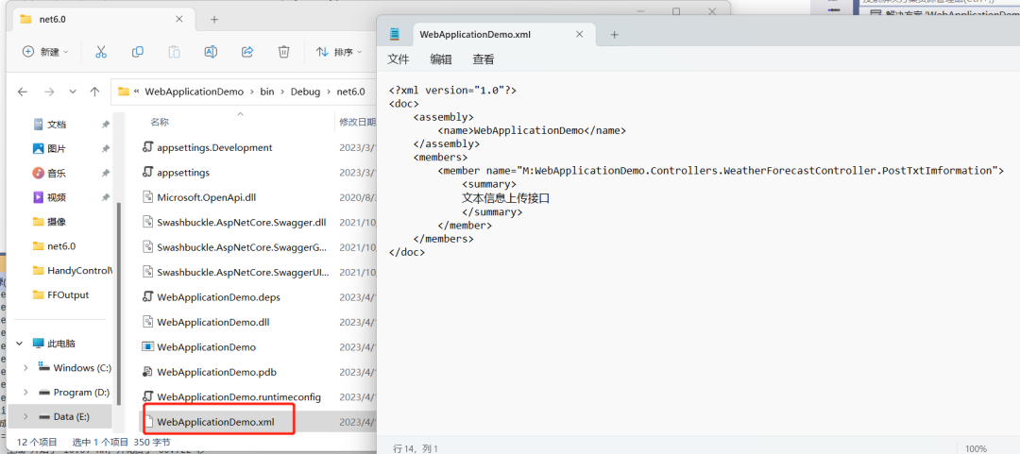Open Notepad 文件 (File) menu

coord(399,59)
